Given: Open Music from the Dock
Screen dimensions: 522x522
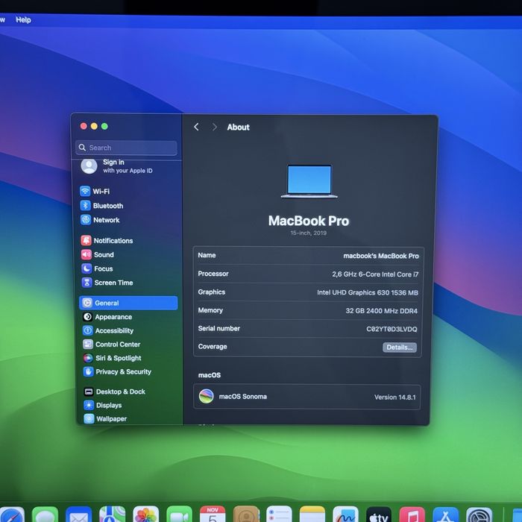Looking at the screenshot, I should click(412, 515).
